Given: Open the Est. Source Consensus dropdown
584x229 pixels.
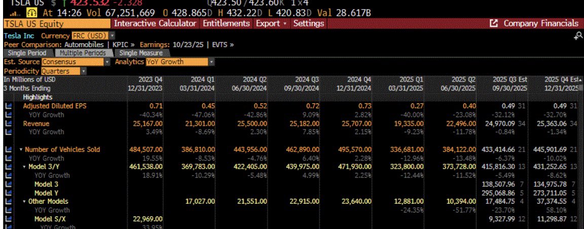Looking at the screenshot, I should [76, 62].
